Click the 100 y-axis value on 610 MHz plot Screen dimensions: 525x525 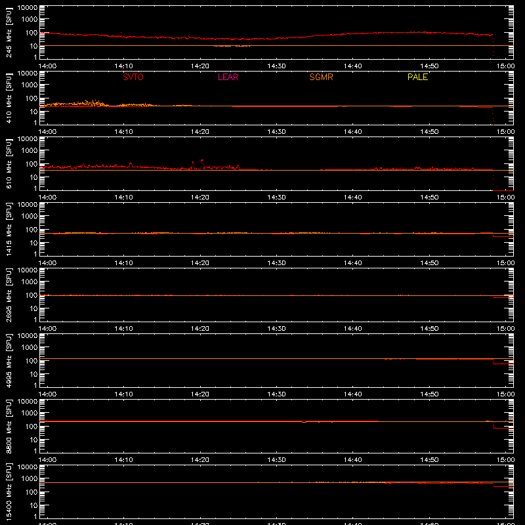32,164
